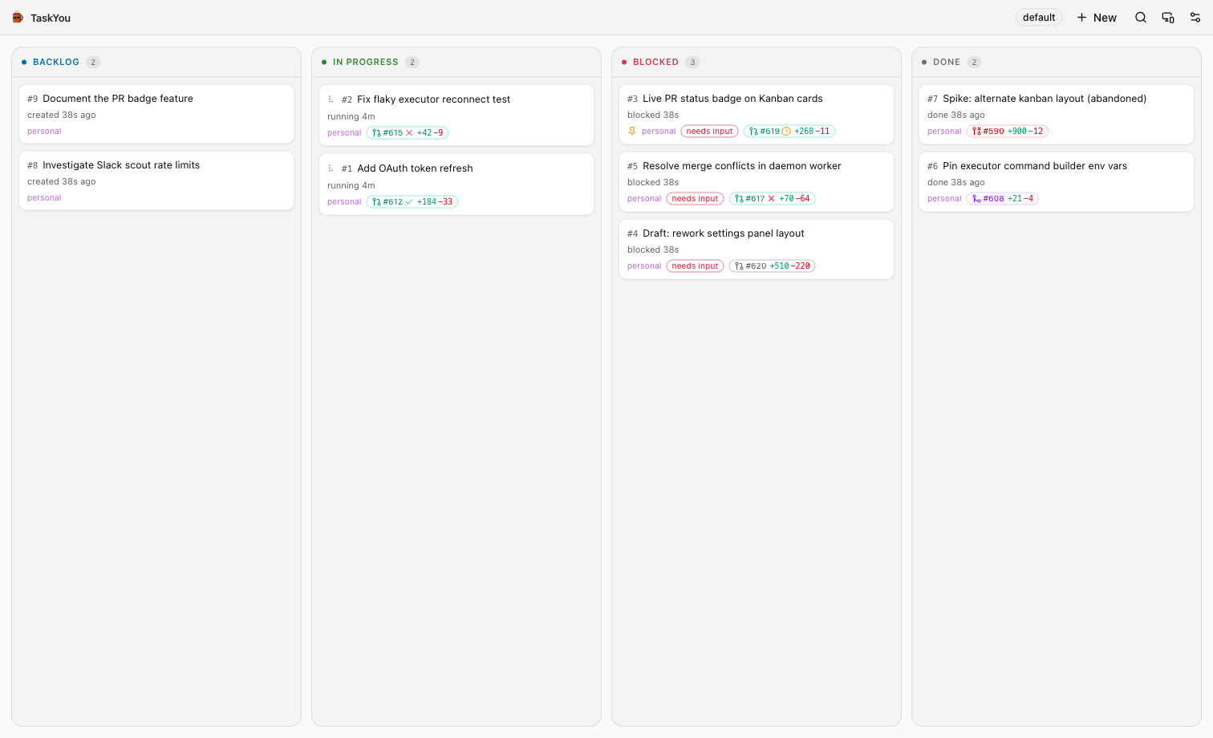This screenshot has width=1213, height=738.
Task: Open card Fix flaky executor reconnect test
Action: [456, 116]
